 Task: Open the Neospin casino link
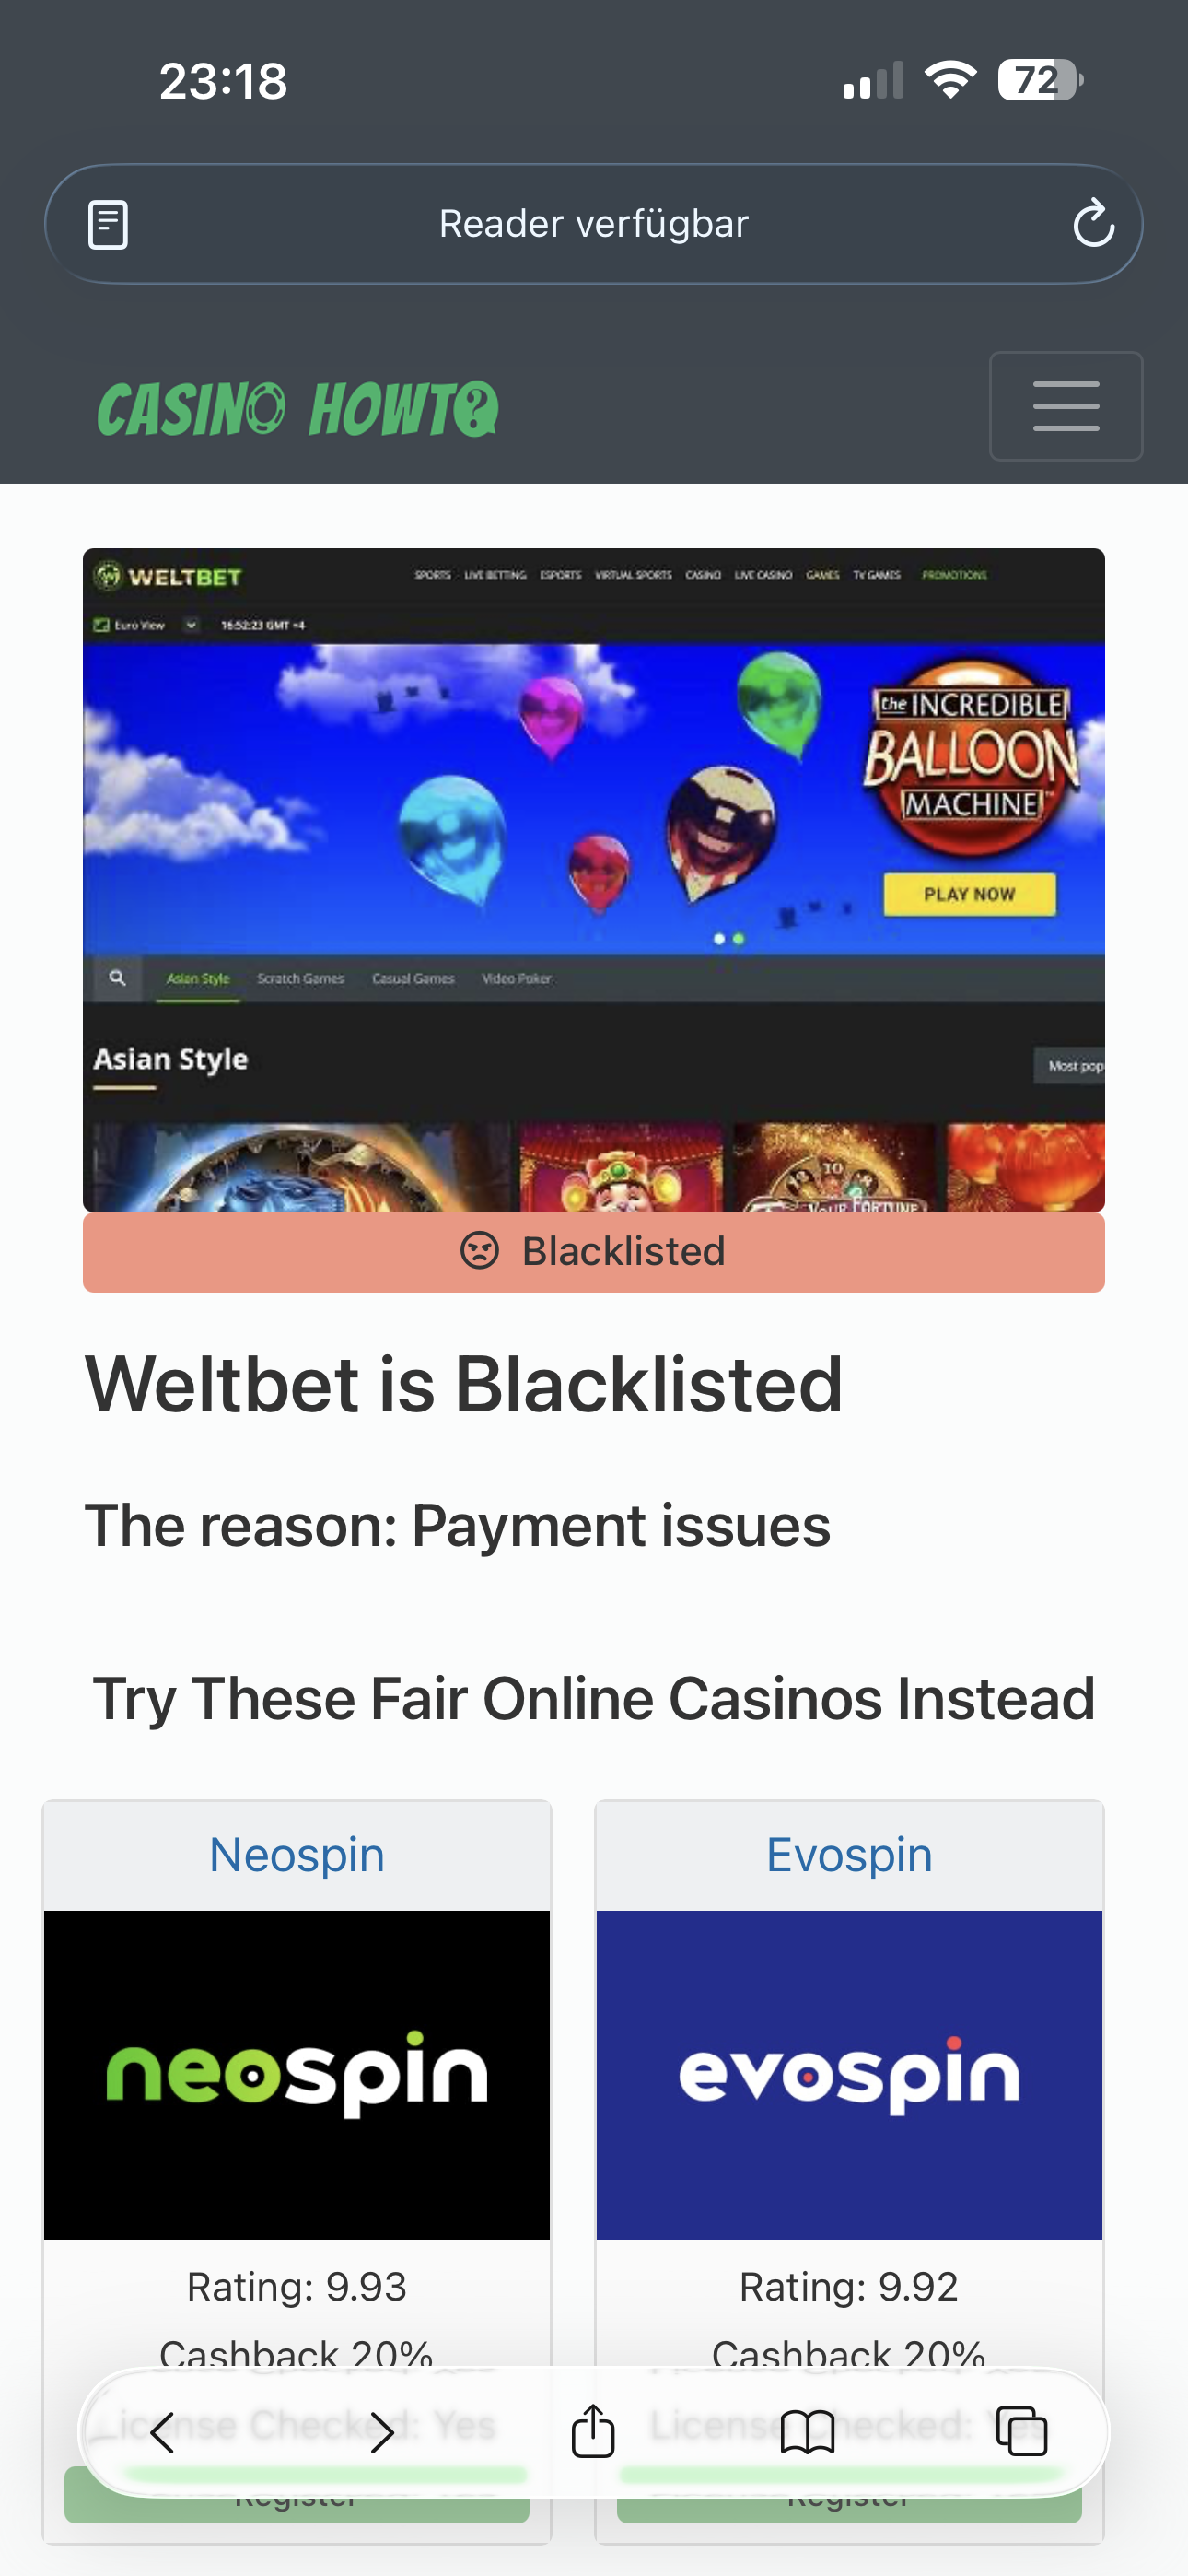point(297,1855)
